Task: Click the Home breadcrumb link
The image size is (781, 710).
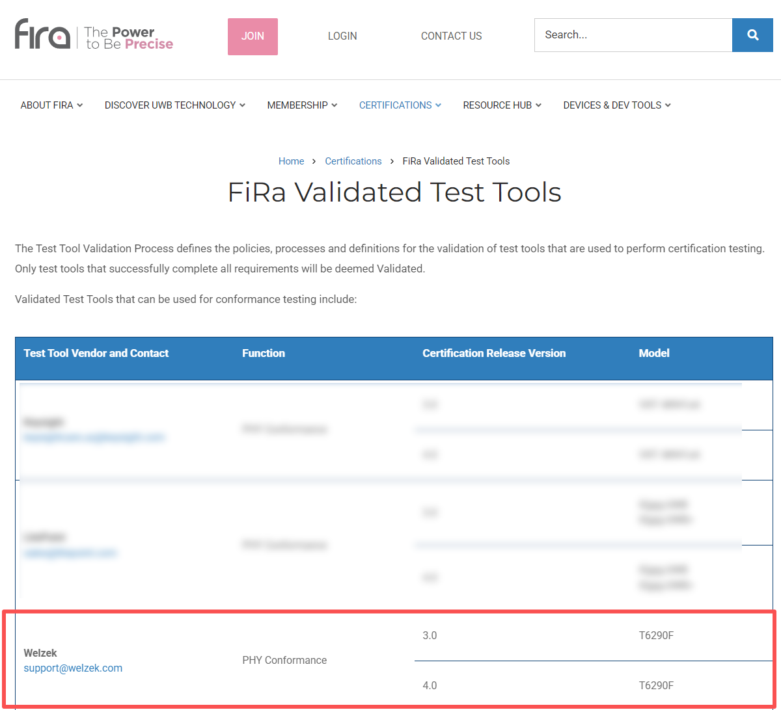Action: [291, 161]
